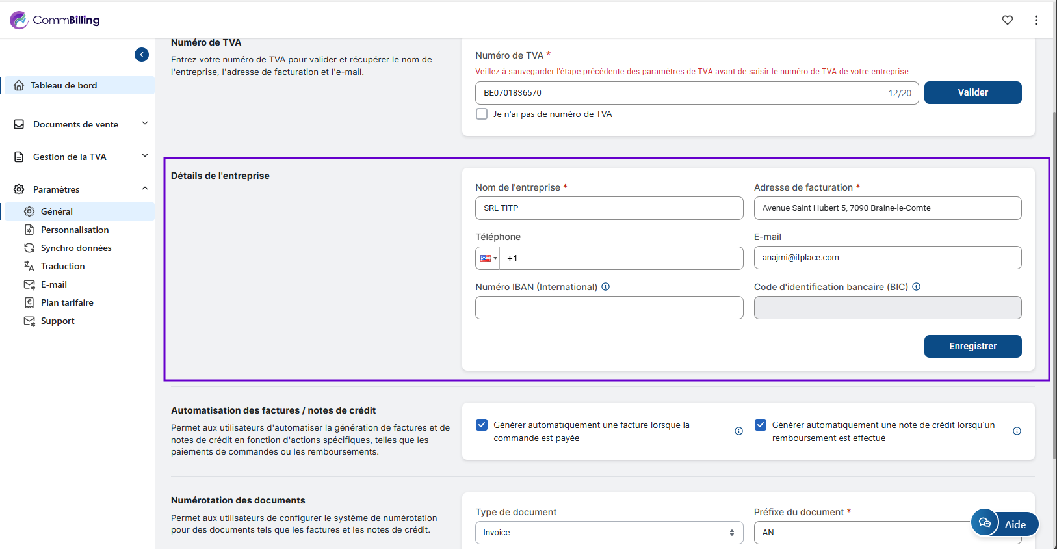
Task: Open Personnalisation settings page
Action: click(x=75, y=230)
